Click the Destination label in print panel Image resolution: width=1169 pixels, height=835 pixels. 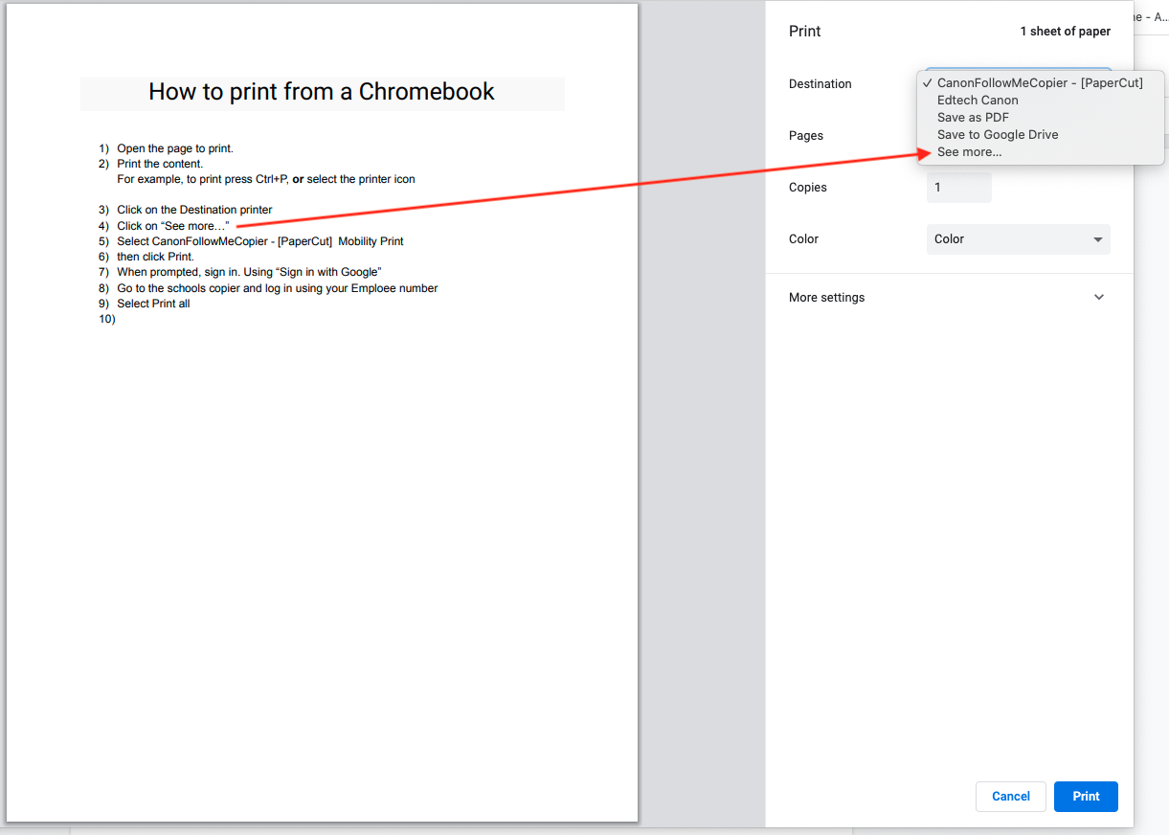click(820, 84)
